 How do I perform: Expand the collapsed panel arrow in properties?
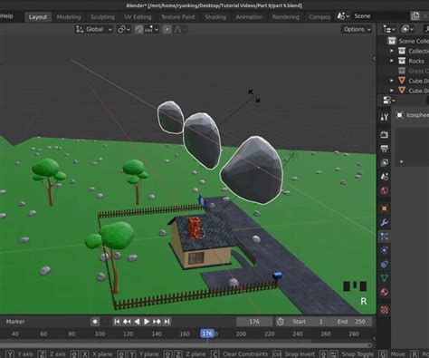pos(402,161)
